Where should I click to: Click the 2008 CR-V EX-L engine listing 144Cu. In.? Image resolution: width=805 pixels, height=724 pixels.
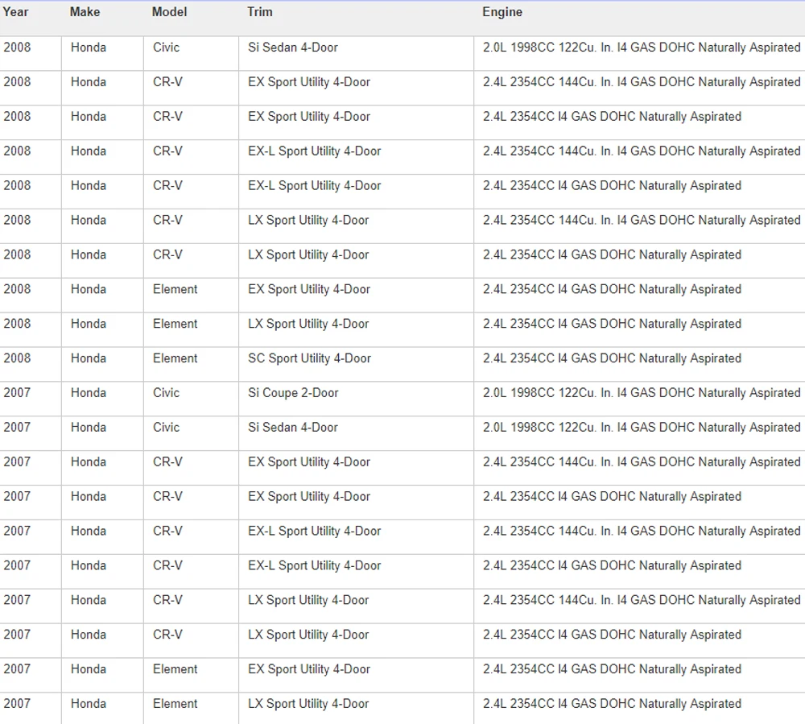coord(642,151)
